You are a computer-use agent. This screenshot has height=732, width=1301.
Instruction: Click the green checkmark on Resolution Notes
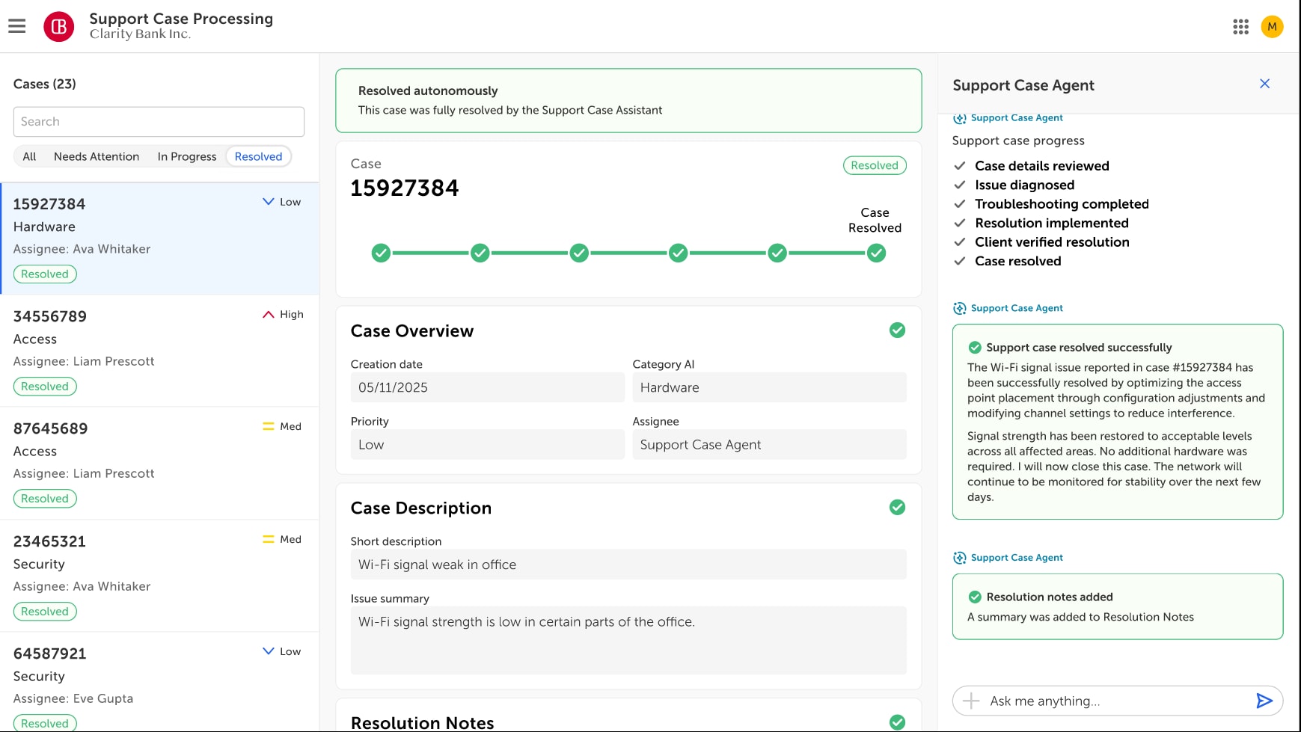(x=897, y=722)
